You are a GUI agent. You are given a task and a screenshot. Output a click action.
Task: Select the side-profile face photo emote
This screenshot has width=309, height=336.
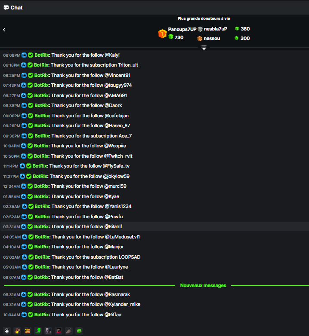tap(48, 331)
